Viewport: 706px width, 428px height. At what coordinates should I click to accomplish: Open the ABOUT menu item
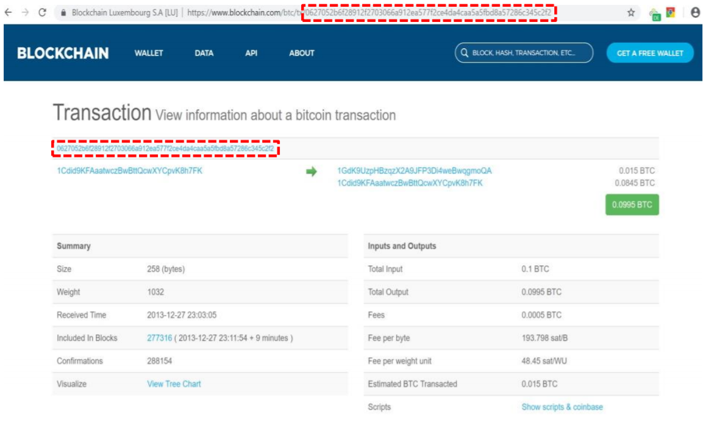(x=302, y=53)
